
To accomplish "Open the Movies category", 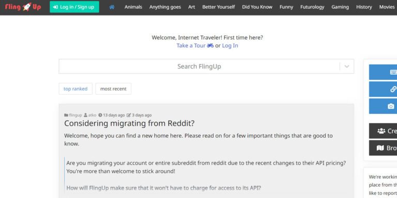I will pyautogui.click(x=387, y=7).
